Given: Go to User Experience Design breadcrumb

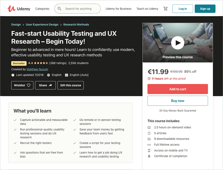Looking at the screenshot, I should (x=42, y=24).
